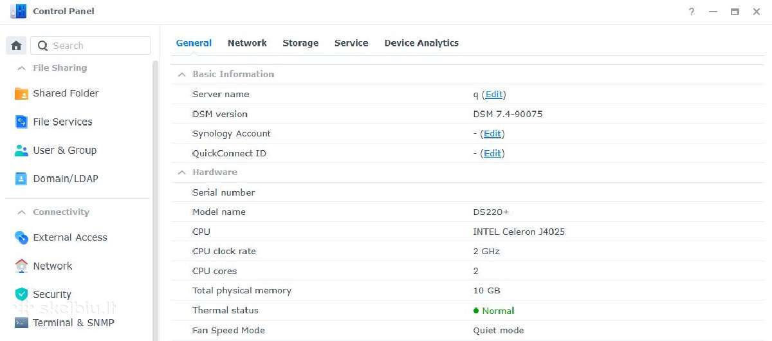The width and height of the screenshot is (772, 341).
Task: Switch to the General tab
Action: (x=194, y=43)
